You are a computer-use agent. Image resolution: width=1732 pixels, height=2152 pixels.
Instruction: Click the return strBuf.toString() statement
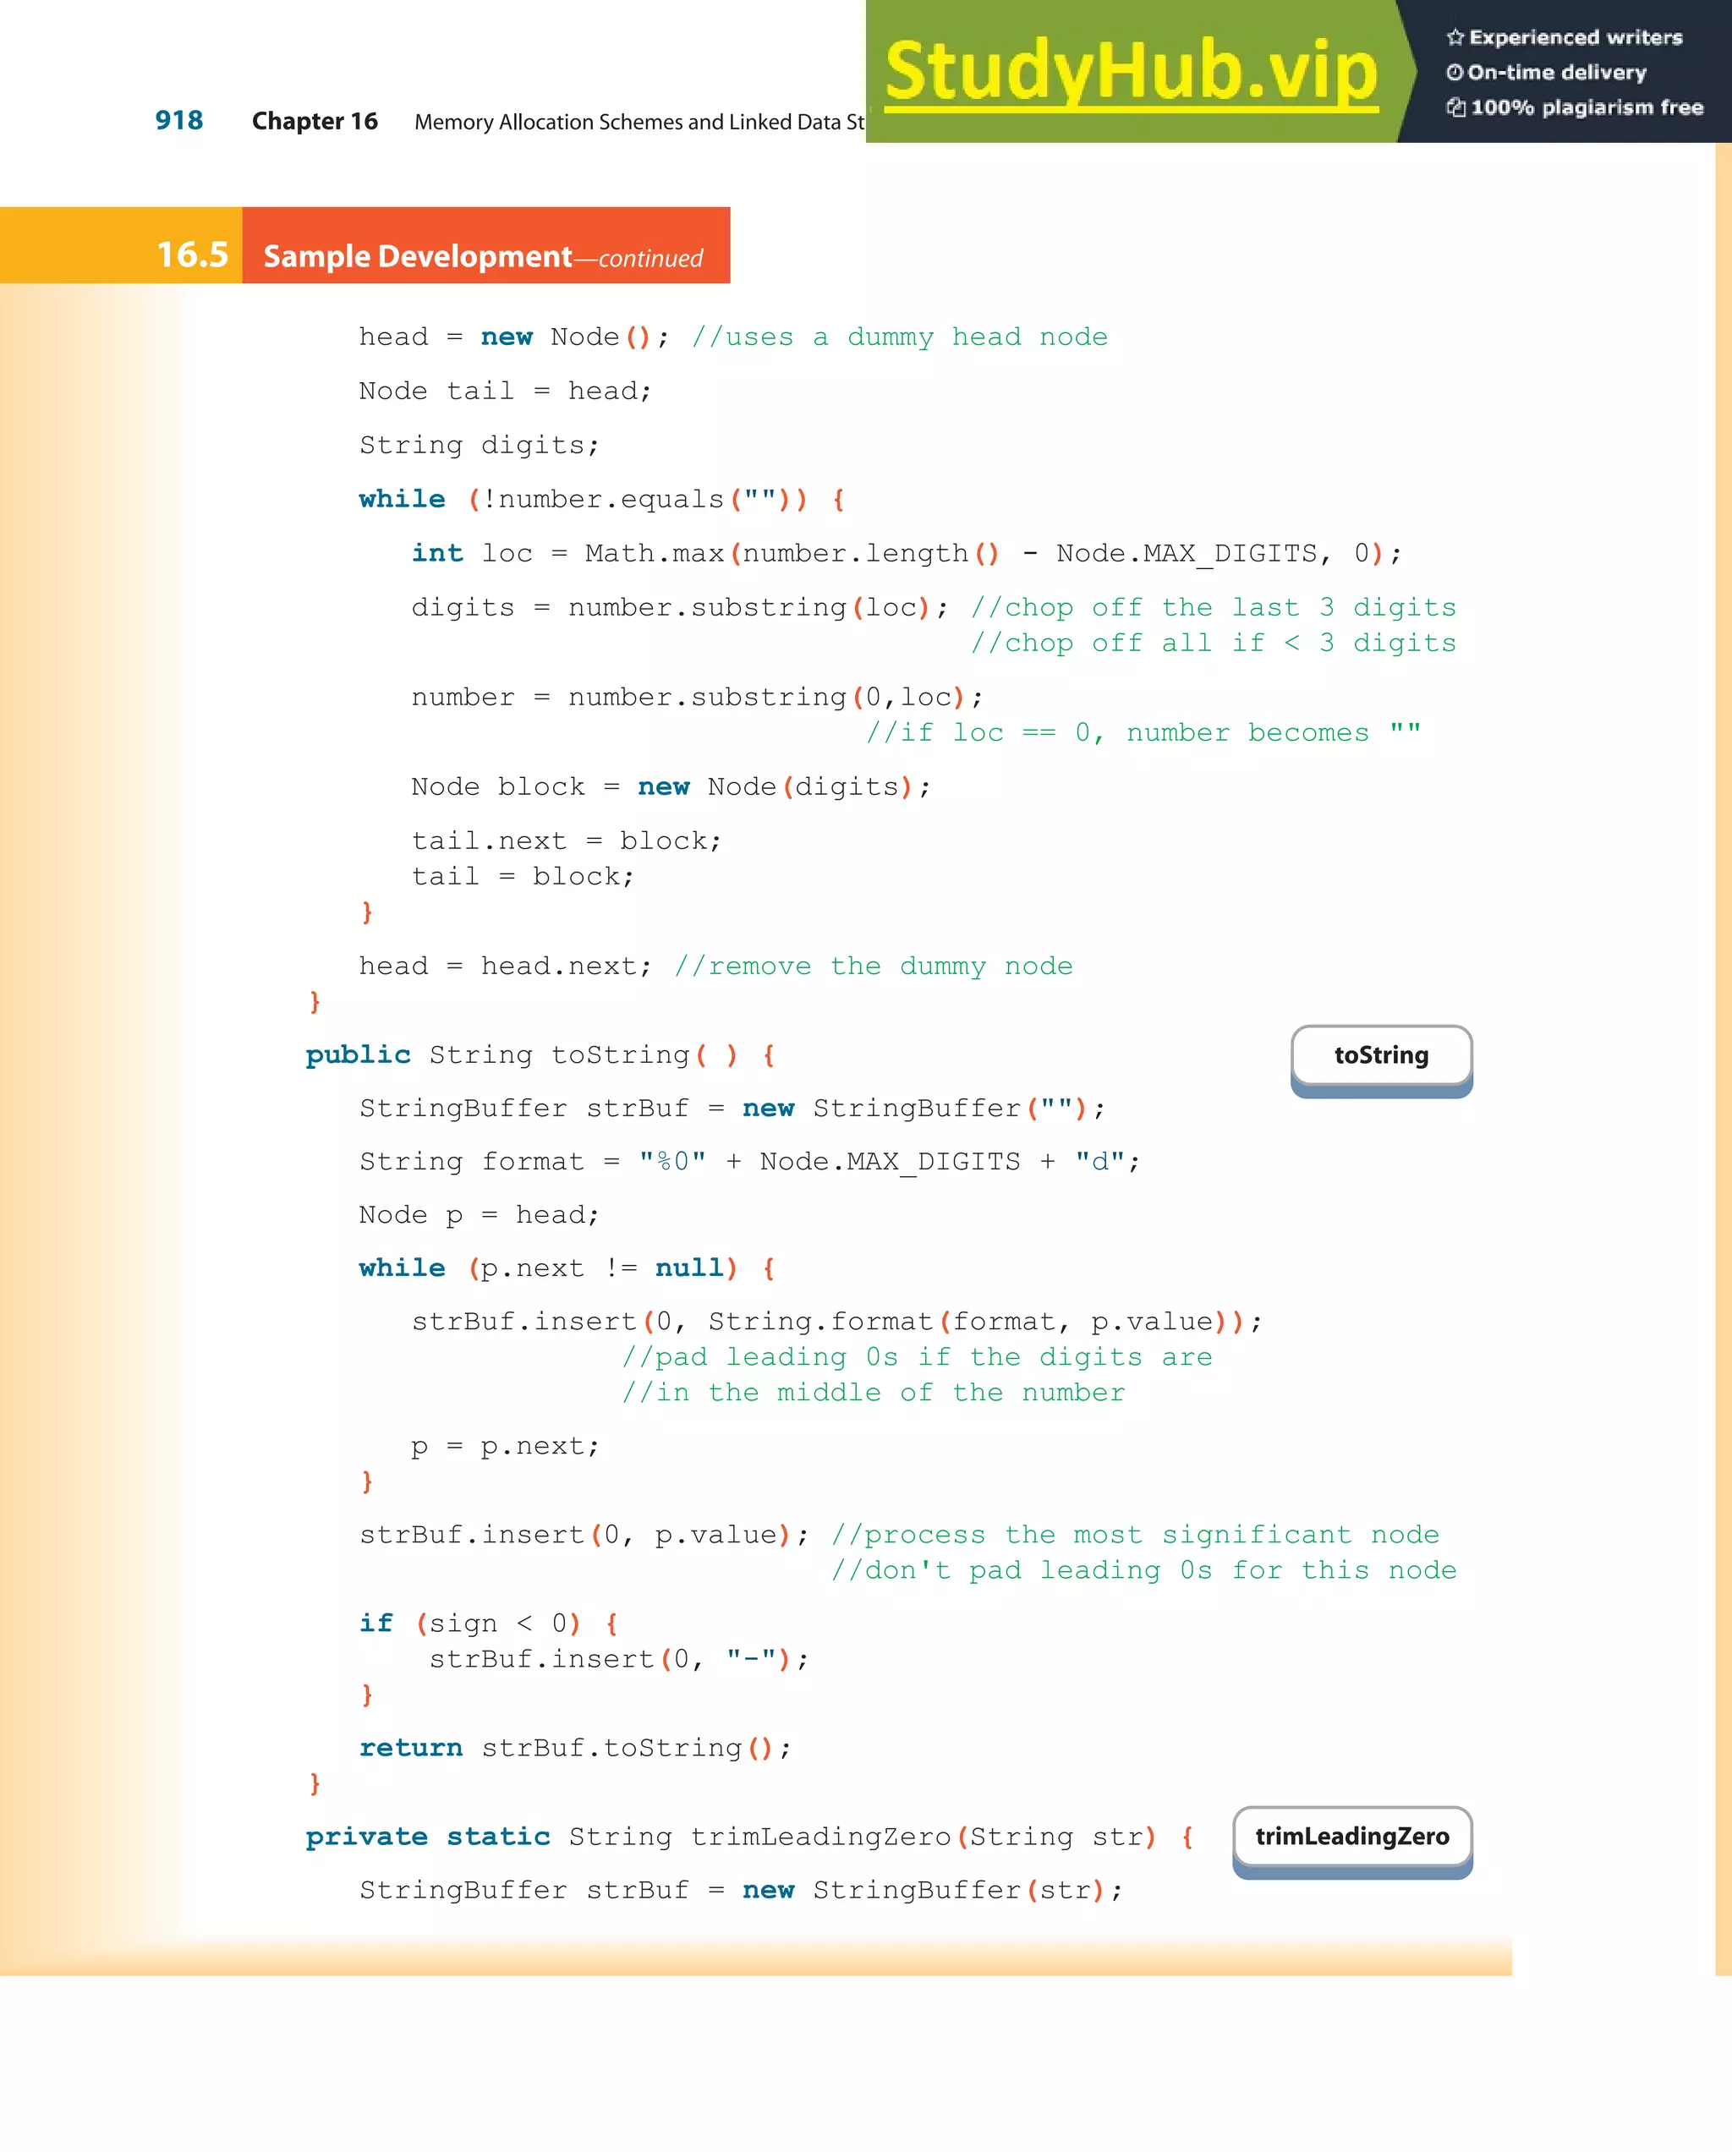click(x=575, y=1748)
